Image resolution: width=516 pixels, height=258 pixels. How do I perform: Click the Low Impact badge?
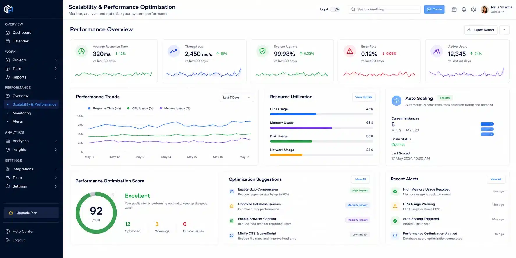360,234
